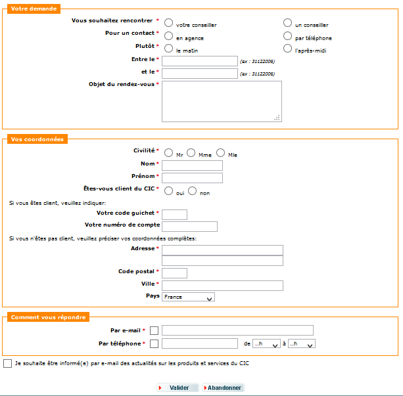
Task: Click the e-mail address input field
Action: click(x=237, y=330)
